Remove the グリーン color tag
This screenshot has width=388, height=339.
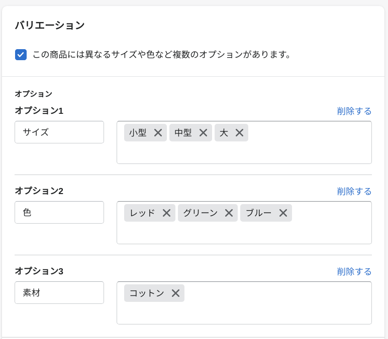[x=229, y=213]
